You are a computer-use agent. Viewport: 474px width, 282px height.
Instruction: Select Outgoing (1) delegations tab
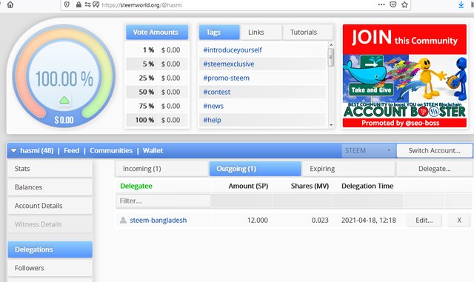255,169
